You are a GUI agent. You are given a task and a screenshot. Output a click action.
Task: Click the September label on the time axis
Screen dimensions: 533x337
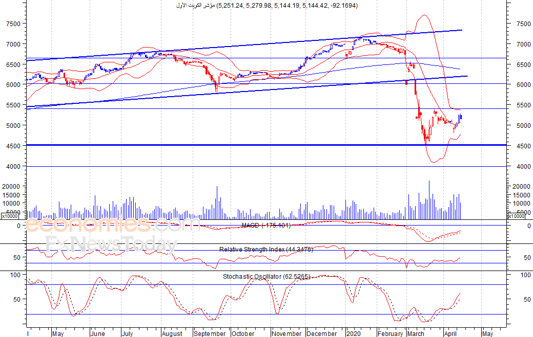(x=210, y=333)
